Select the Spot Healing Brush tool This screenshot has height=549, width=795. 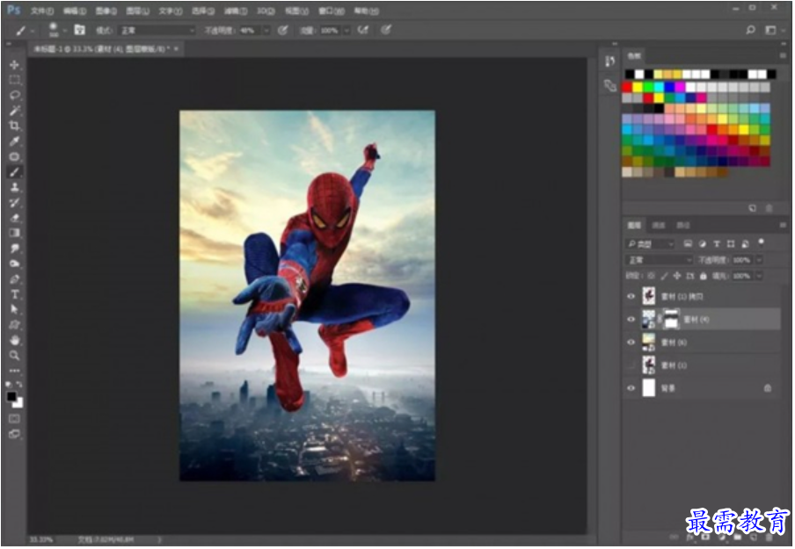pos(15,156)
